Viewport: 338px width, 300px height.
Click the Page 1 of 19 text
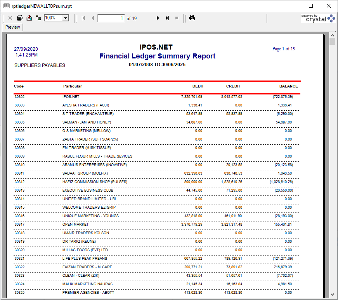pyautogui.click(x=284, y=49)
